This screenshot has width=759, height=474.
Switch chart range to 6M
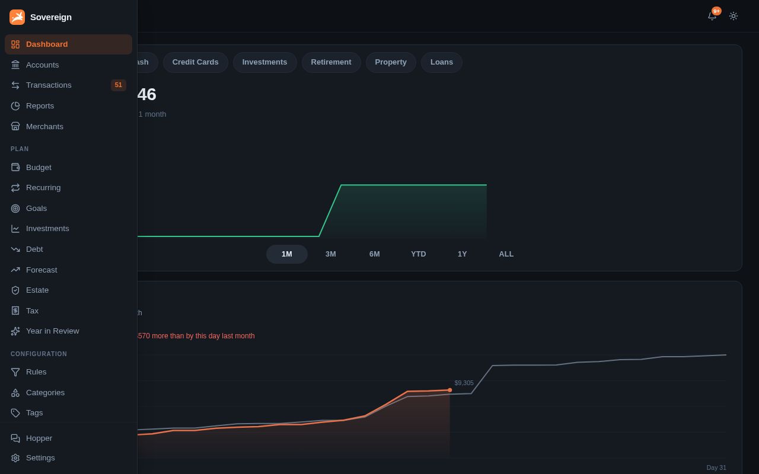tap(375, 254)
